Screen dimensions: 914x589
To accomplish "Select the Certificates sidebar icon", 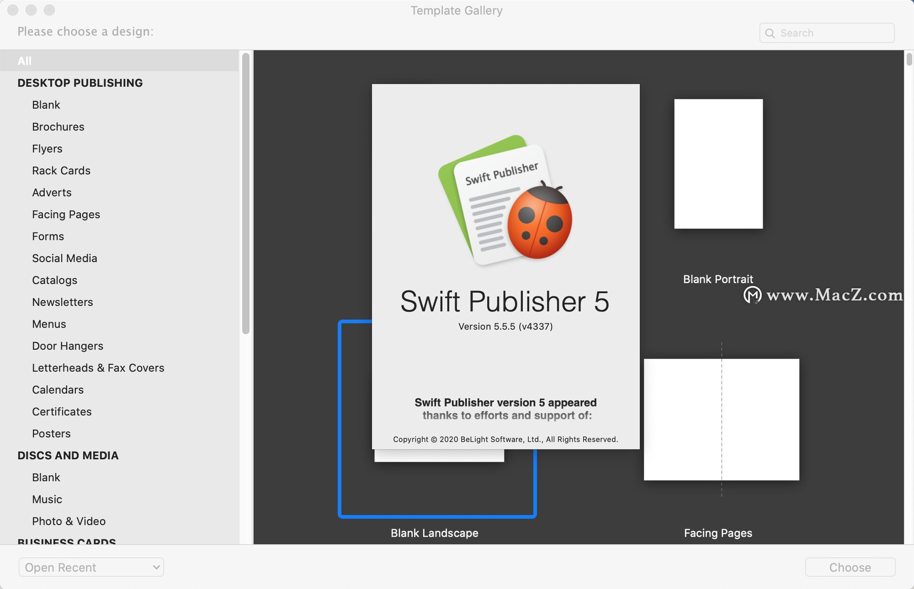I will click(x=61, y=412).
